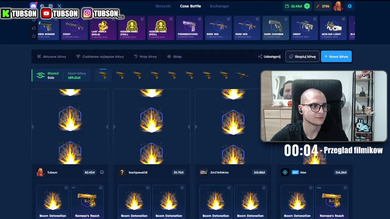Click the Udostępnij share button

tap(269, 57)
